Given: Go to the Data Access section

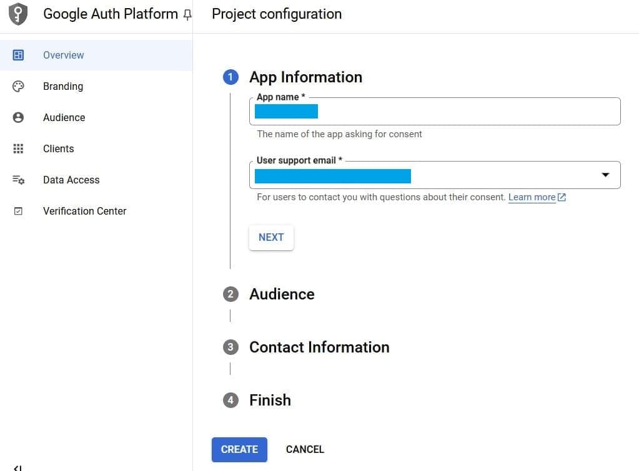Looking at the screenshot, I should point(71,180).
